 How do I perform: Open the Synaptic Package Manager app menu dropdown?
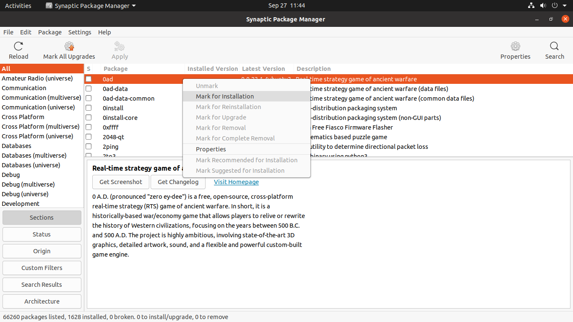pyautogui.click(x=91, y=6)
